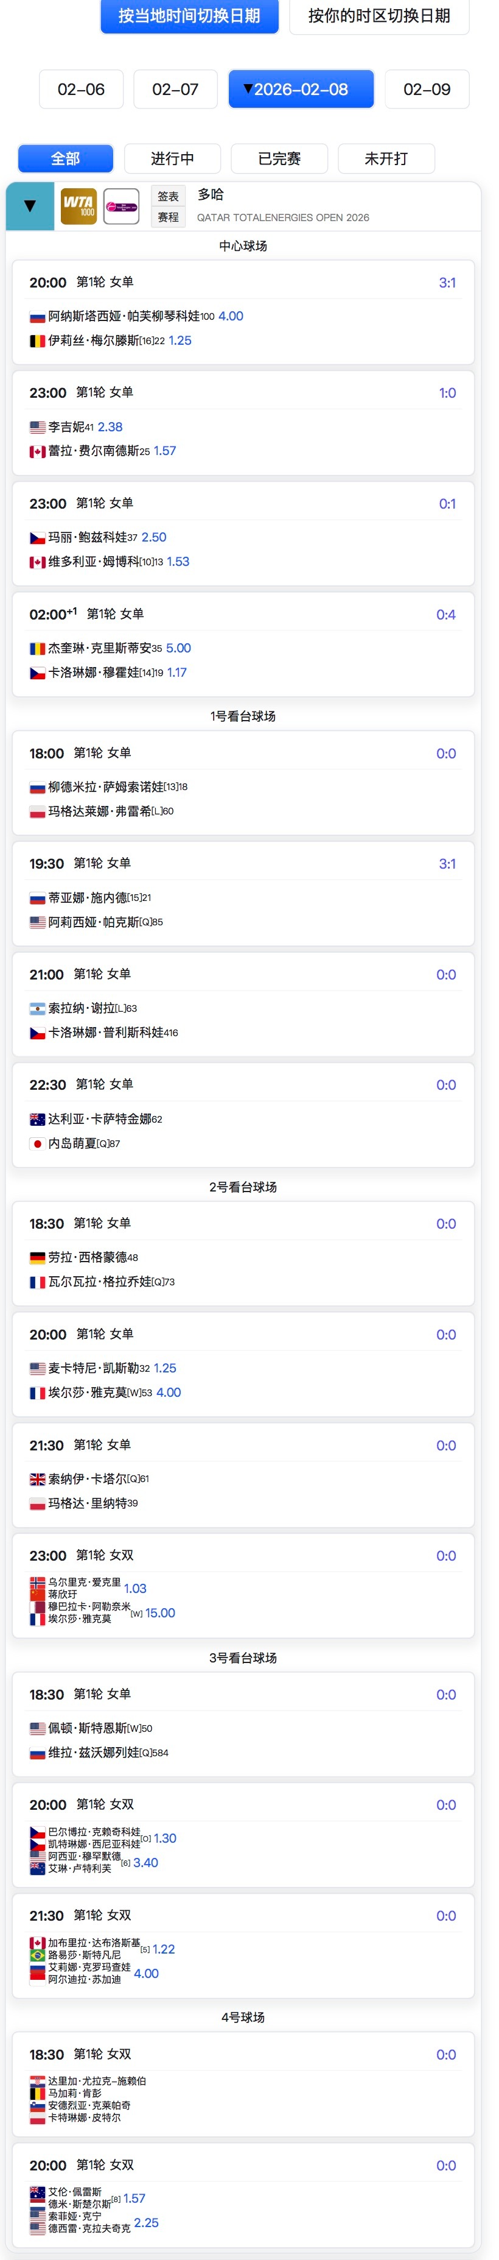
Task: Go to date 02-06
Action: tap(81, 90)
